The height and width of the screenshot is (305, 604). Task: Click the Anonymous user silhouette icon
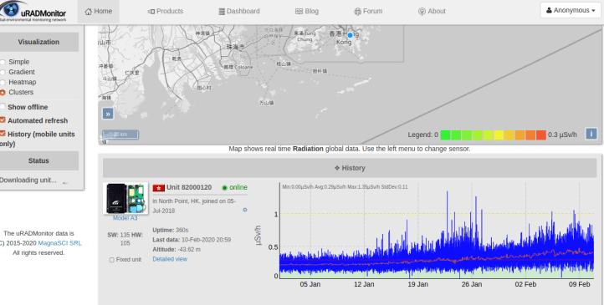549,10
